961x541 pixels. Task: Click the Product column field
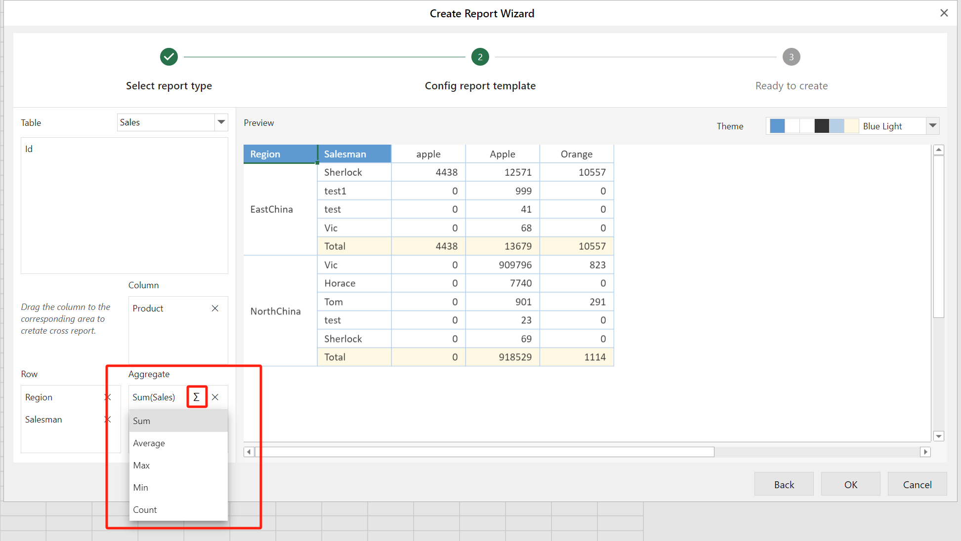coord(148,309)
